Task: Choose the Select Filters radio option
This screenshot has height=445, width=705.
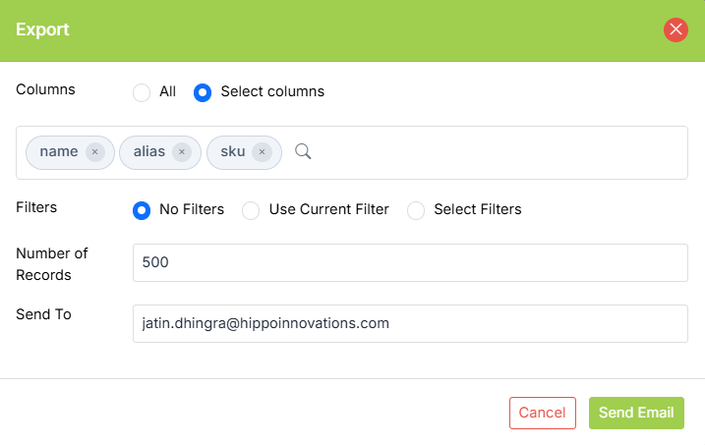Action: pyautogui.click(x=416, y=210)
